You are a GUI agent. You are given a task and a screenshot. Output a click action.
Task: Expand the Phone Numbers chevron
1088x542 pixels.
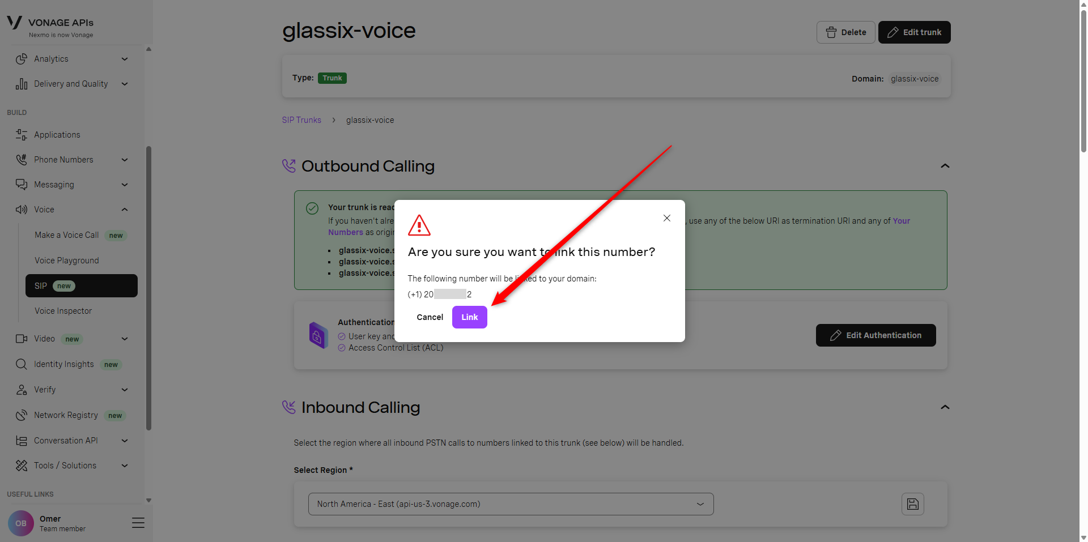tap(125, 160)
